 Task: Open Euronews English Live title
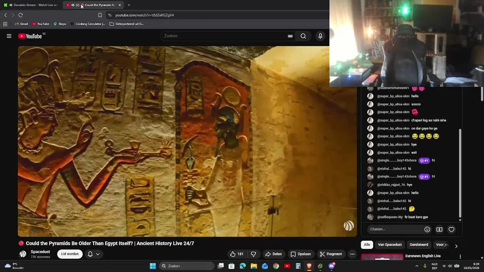coord(423,256)
